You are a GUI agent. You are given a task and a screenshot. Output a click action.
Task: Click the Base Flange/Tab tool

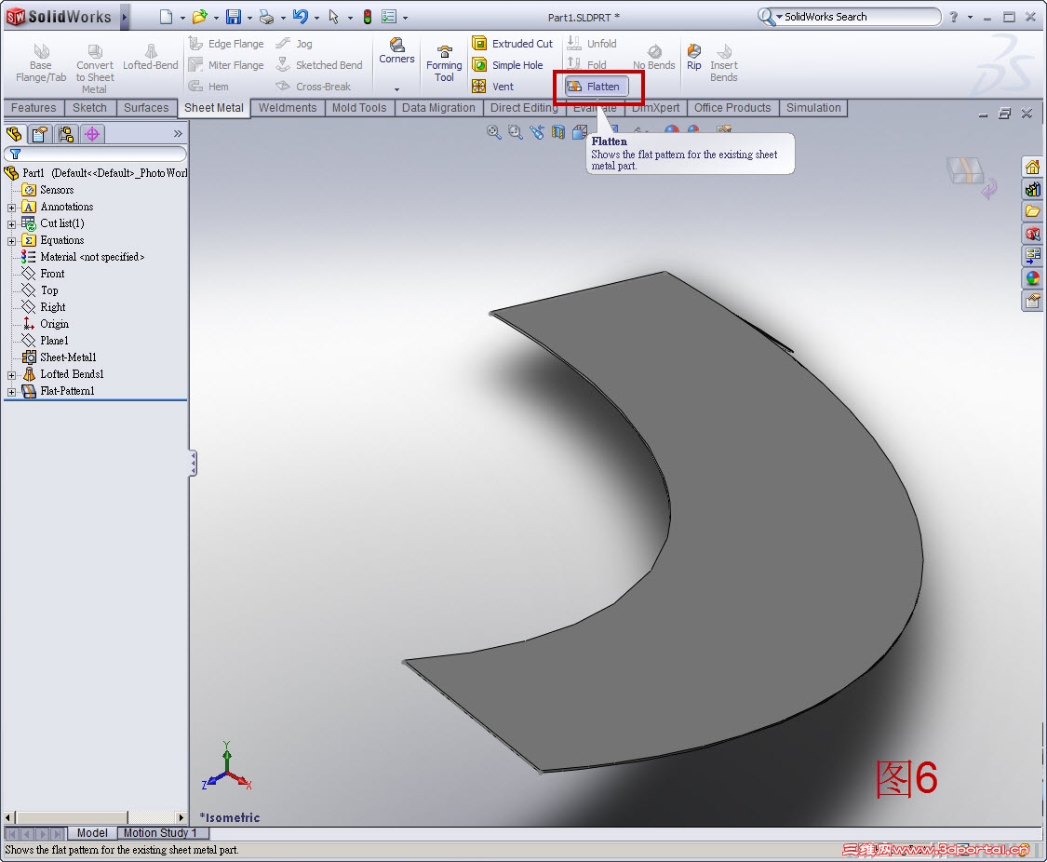41,62
